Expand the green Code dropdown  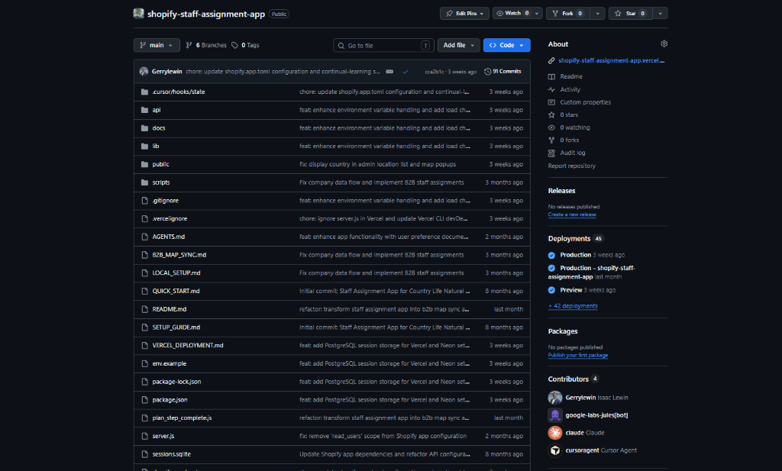point(507,45)
